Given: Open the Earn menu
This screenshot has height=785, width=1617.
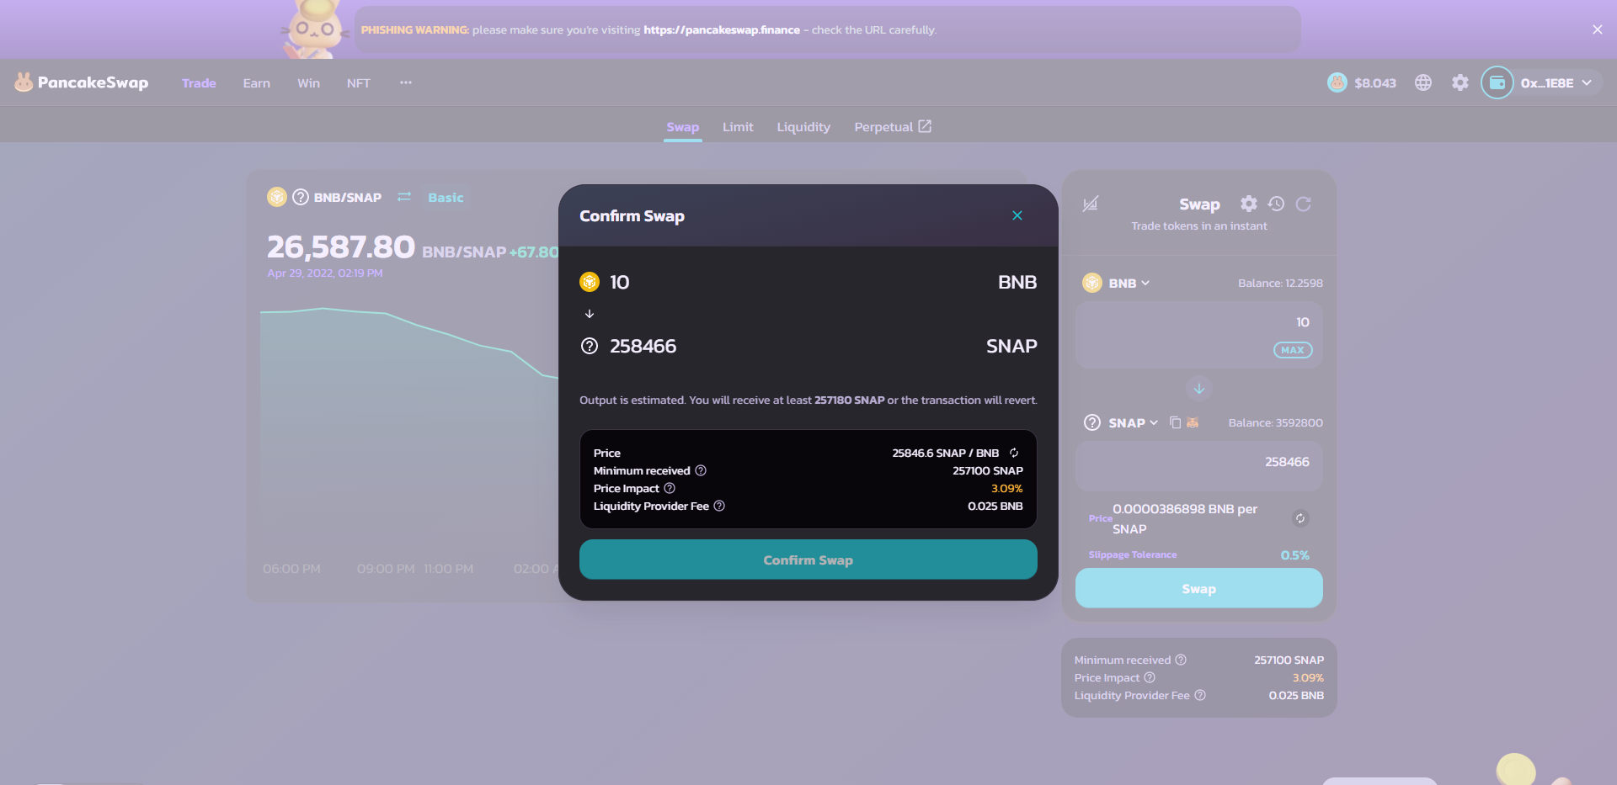Looking at the screenshot, I should 257,82.
